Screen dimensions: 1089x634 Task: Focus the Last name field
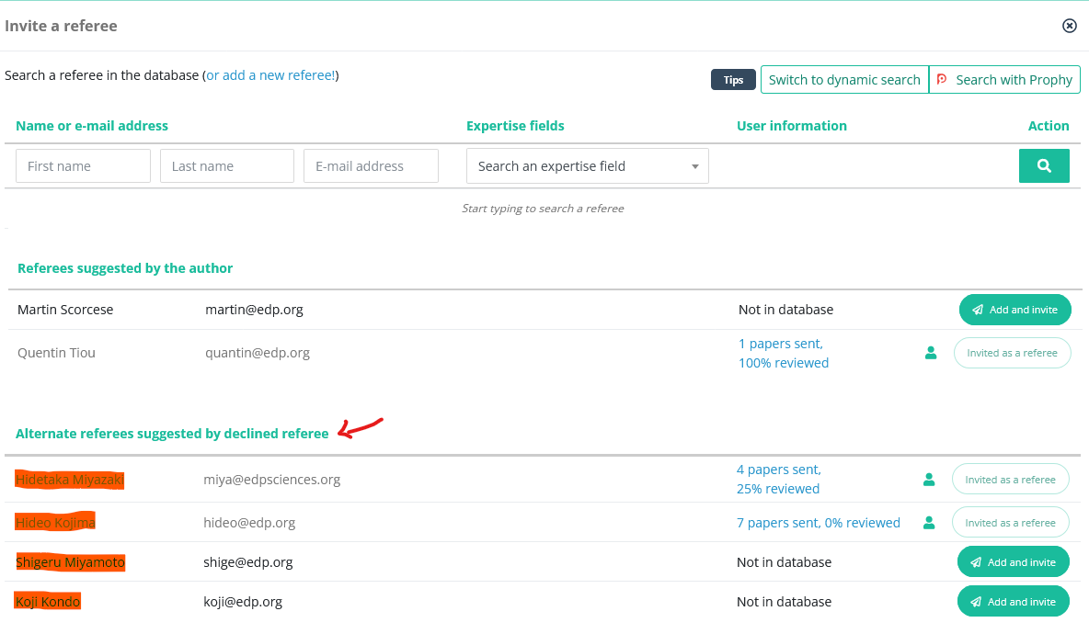tap(227, 165)
